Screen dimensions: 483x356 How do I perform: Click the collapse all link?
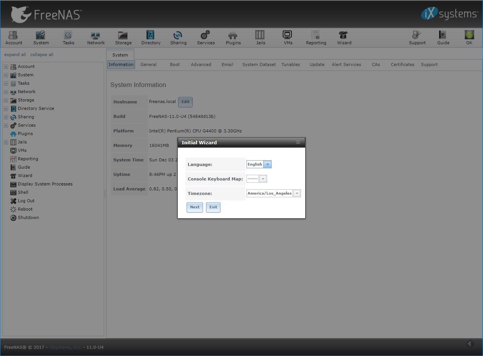click(42, 55)
